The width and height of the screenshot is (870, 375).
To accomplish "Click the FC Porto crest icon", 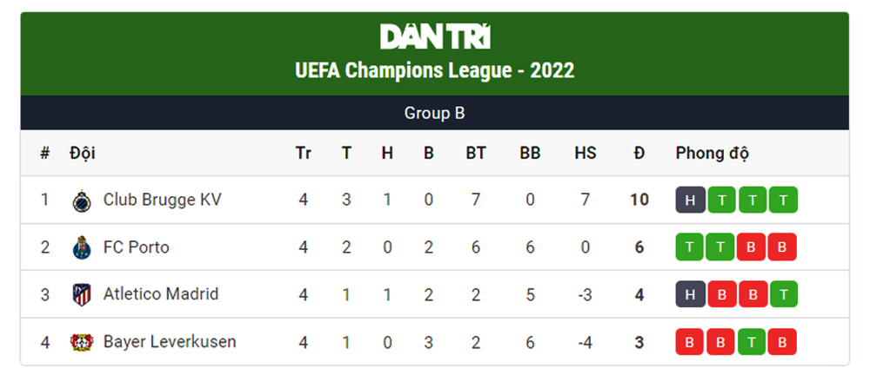I will [82, 247].
